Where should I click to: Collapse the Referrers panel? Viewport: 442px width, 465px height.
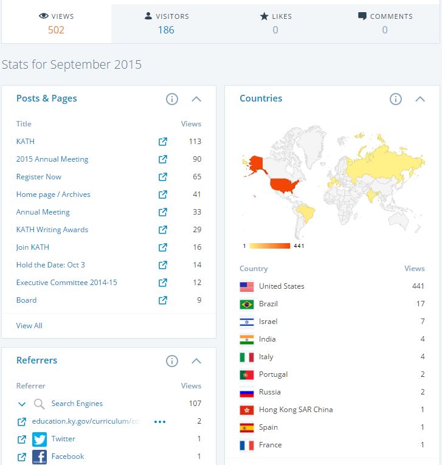[x=196, y=361]
